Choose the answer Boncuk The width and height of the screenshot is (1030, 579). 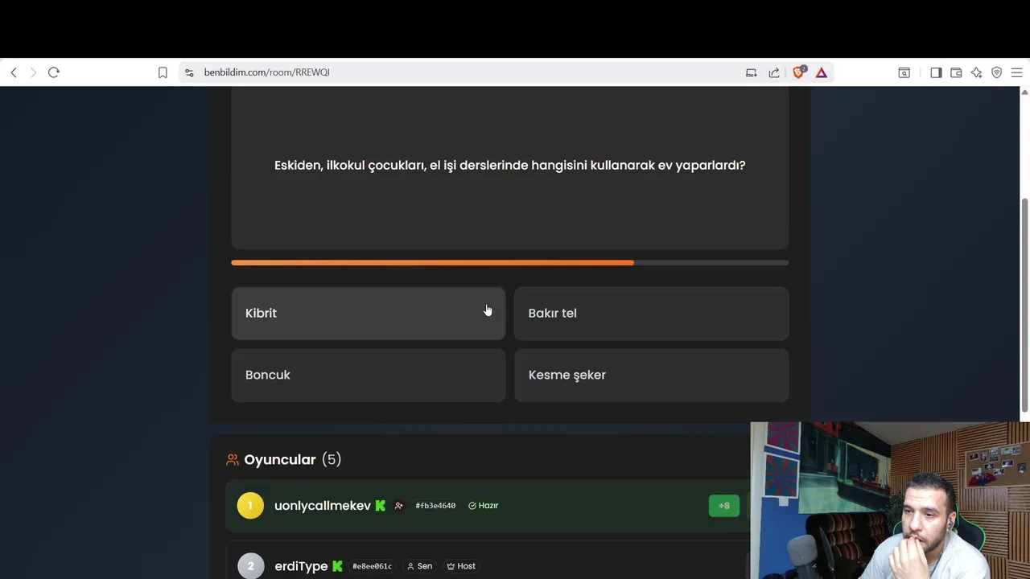point(369,375)
